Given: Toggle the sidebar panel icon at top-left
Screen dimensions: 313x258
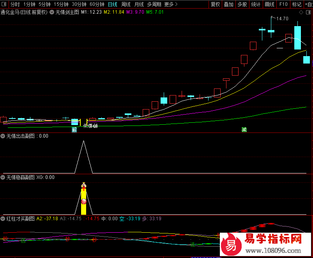Looking at the screenshot, I should [4, 4].
